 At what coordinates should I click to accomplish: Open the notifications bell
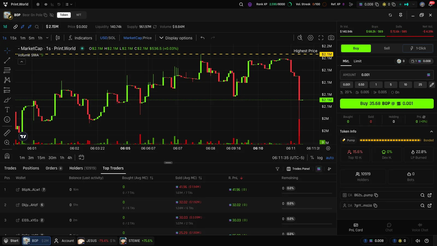pos(430,4)
